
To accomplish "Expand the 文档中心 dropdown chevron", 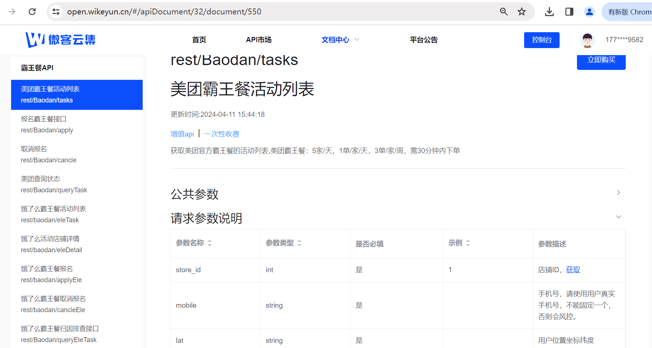I will (x=357, y=40).
